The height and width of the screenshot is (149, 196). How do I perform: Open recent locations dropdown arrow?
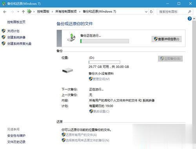[18, 12]
